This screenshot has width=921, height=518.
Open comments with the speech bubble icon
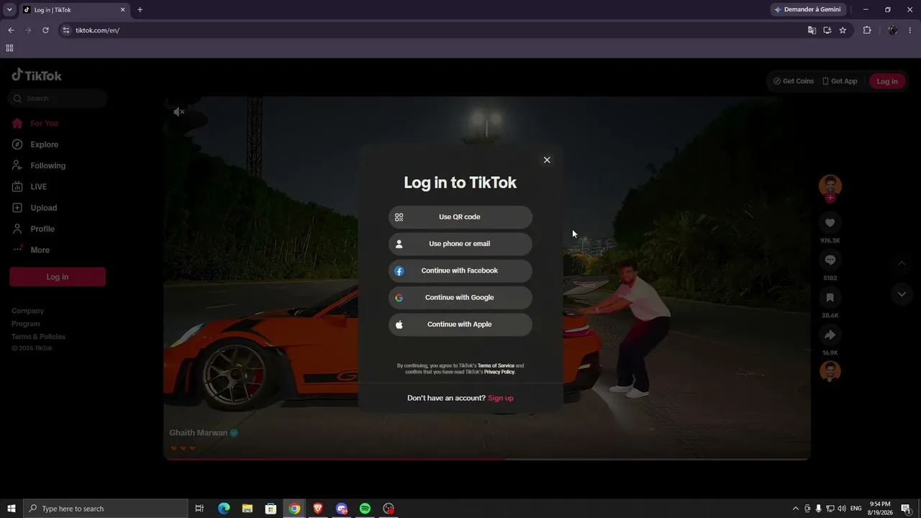(x=830, y=260)
